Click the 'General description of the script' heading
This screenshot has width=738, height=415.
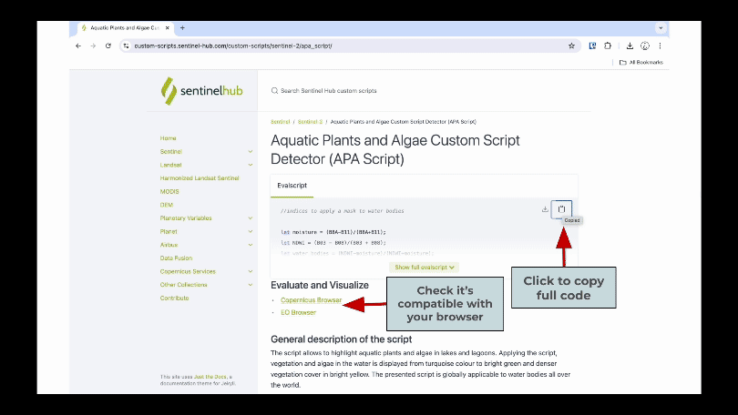342,339
